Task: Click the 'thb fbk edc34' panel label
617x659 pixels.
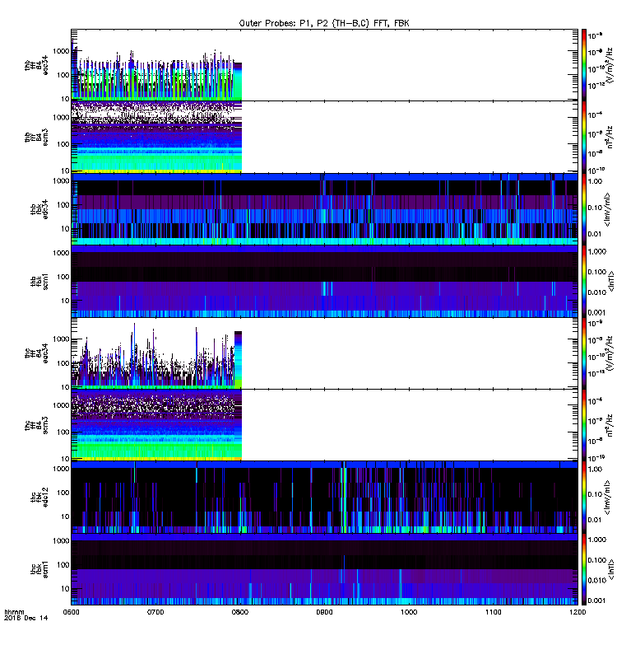Action: [x=39, y=209]
